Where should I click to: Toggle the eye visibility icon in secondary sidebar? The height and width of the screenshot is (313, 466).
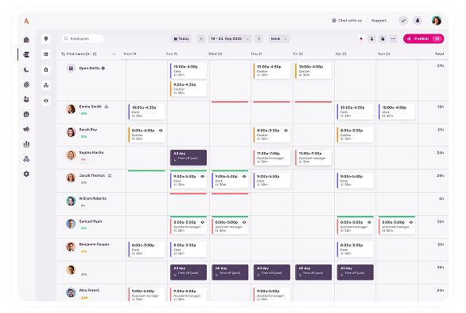coord(46,100)
